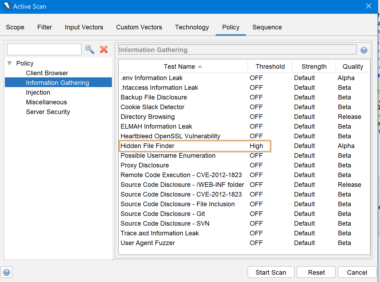This screenshot has height=282, width=380.
Task: Switch to the Technology tab
Action: click(x=192, y=27)
